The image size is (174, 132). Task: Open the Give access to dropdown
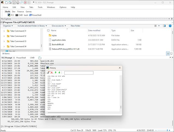(59, 26)
